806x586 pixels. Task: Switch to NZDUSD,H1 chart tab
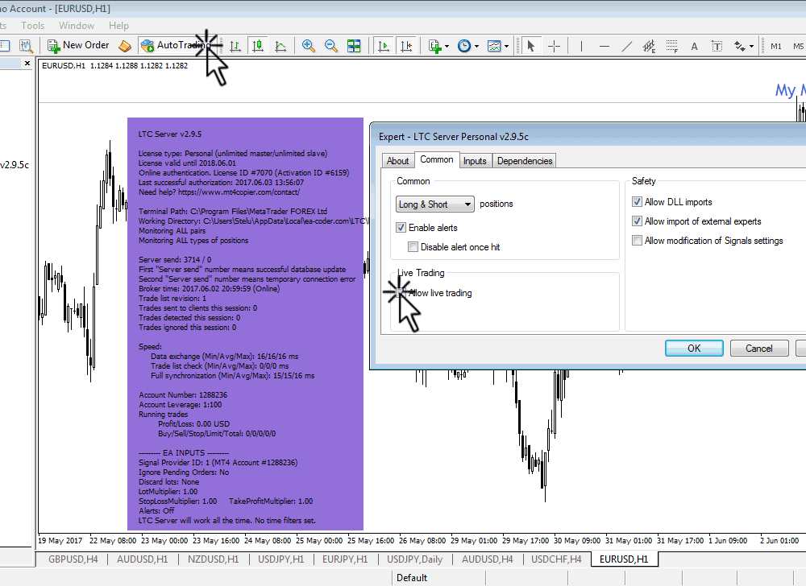pos(213,559)
